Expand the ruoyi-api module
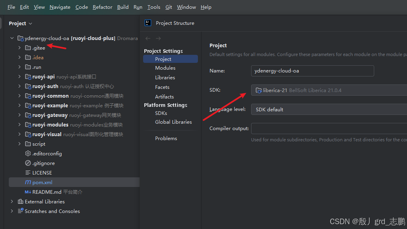This screenshot has height=229, width=407. click(20, 77)
